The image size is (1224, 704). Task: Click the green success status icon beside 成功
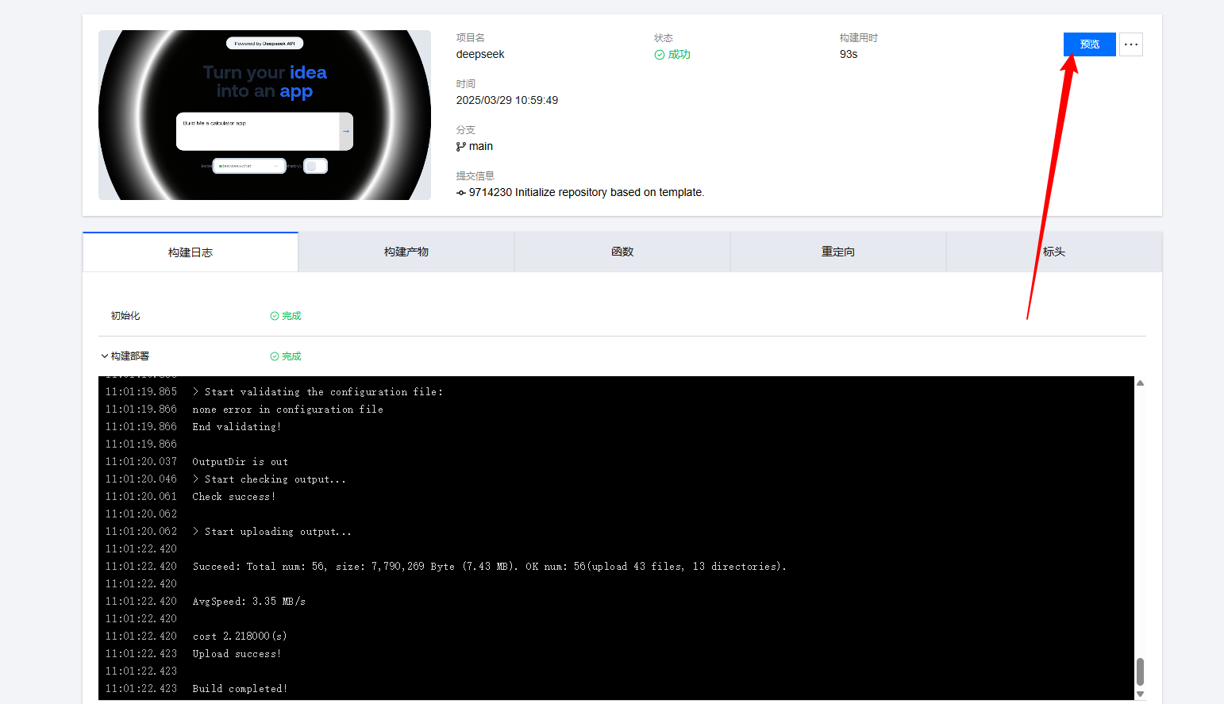tap(659, 55)
